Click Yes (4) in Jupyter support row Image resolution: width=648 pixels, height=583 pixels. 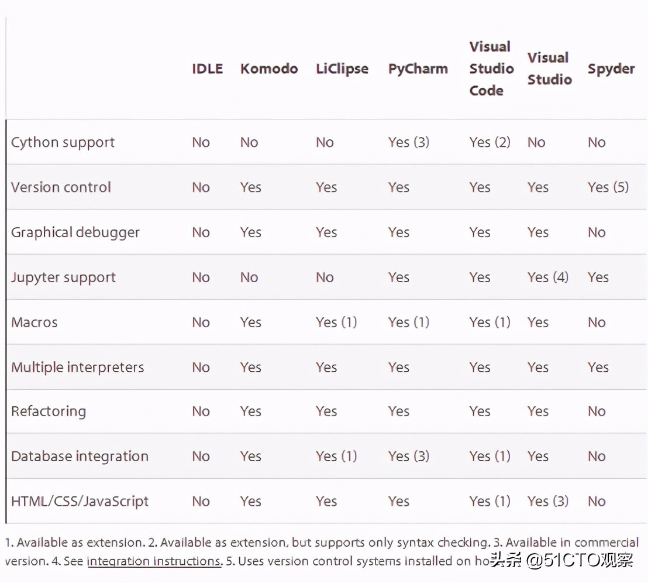point(547,277)
